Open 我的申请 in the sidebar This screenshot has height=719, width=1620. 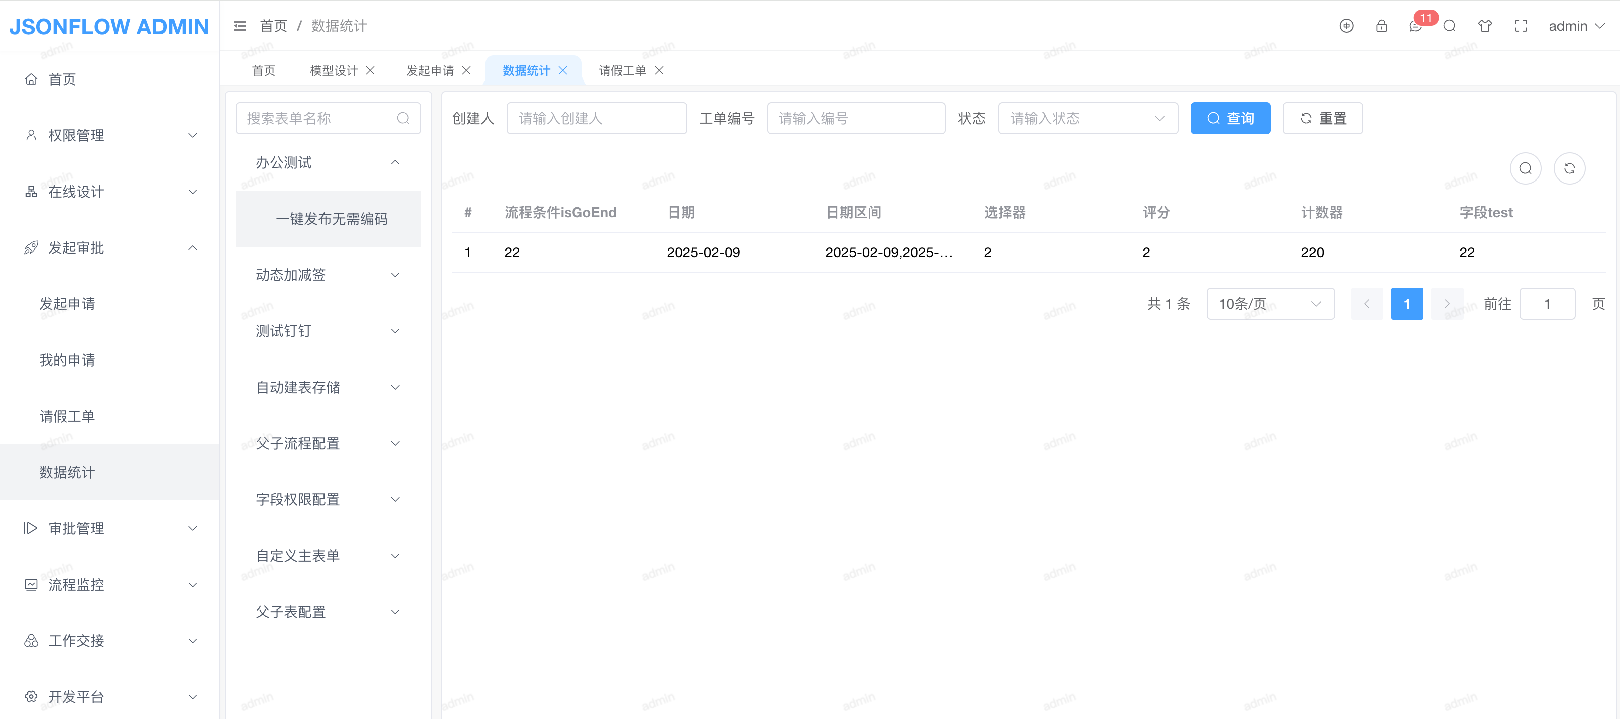coord(67,360)
